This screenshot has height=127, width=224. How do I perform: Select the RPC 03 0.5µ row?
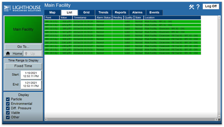pos(123,36)
